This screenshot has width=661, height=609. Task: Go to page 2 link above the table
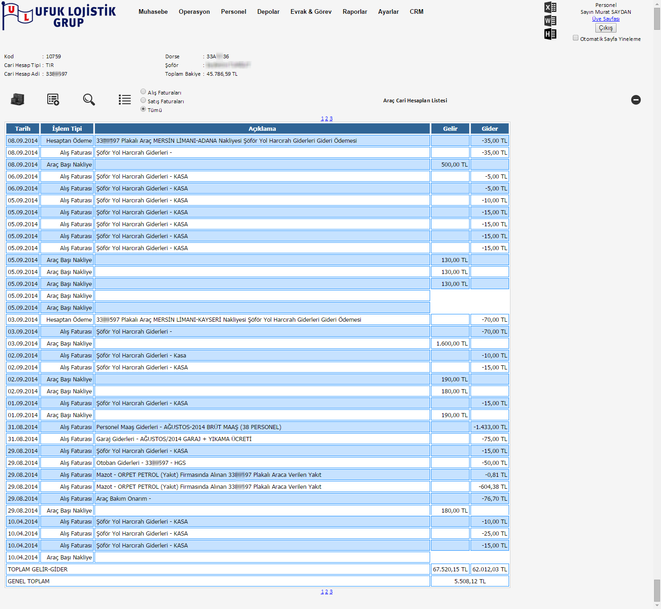tap(326, 118)
